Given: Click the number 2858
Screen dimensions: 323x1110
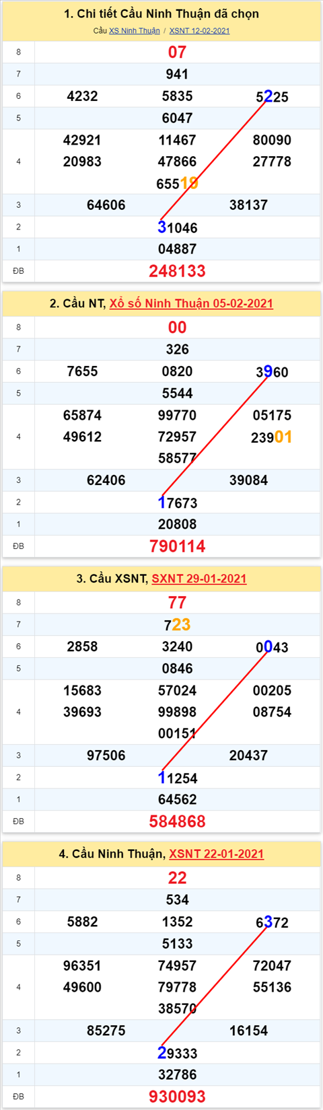Looking at the screenshot, I should coord(82,646).
